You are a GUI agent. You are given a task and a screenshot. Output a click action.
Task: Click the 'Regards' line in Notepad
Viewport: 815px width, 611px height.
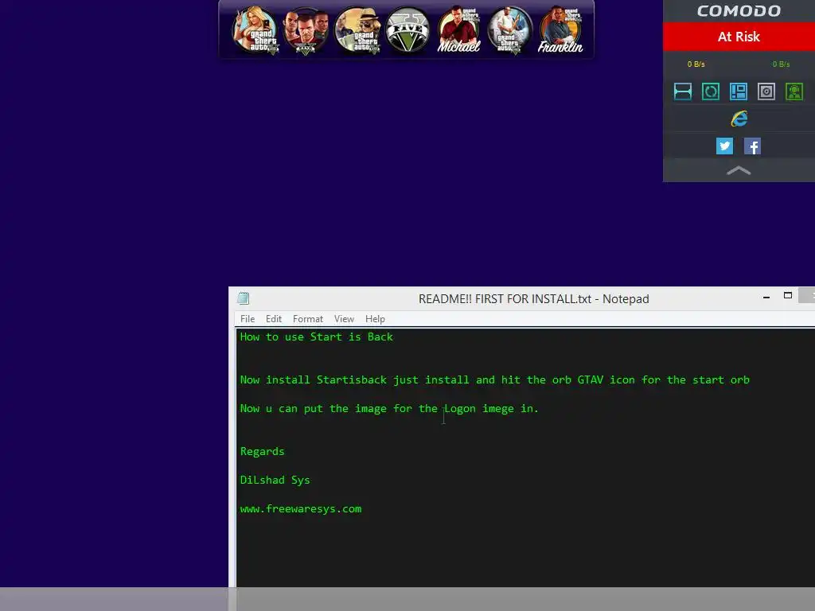[262, 452]
